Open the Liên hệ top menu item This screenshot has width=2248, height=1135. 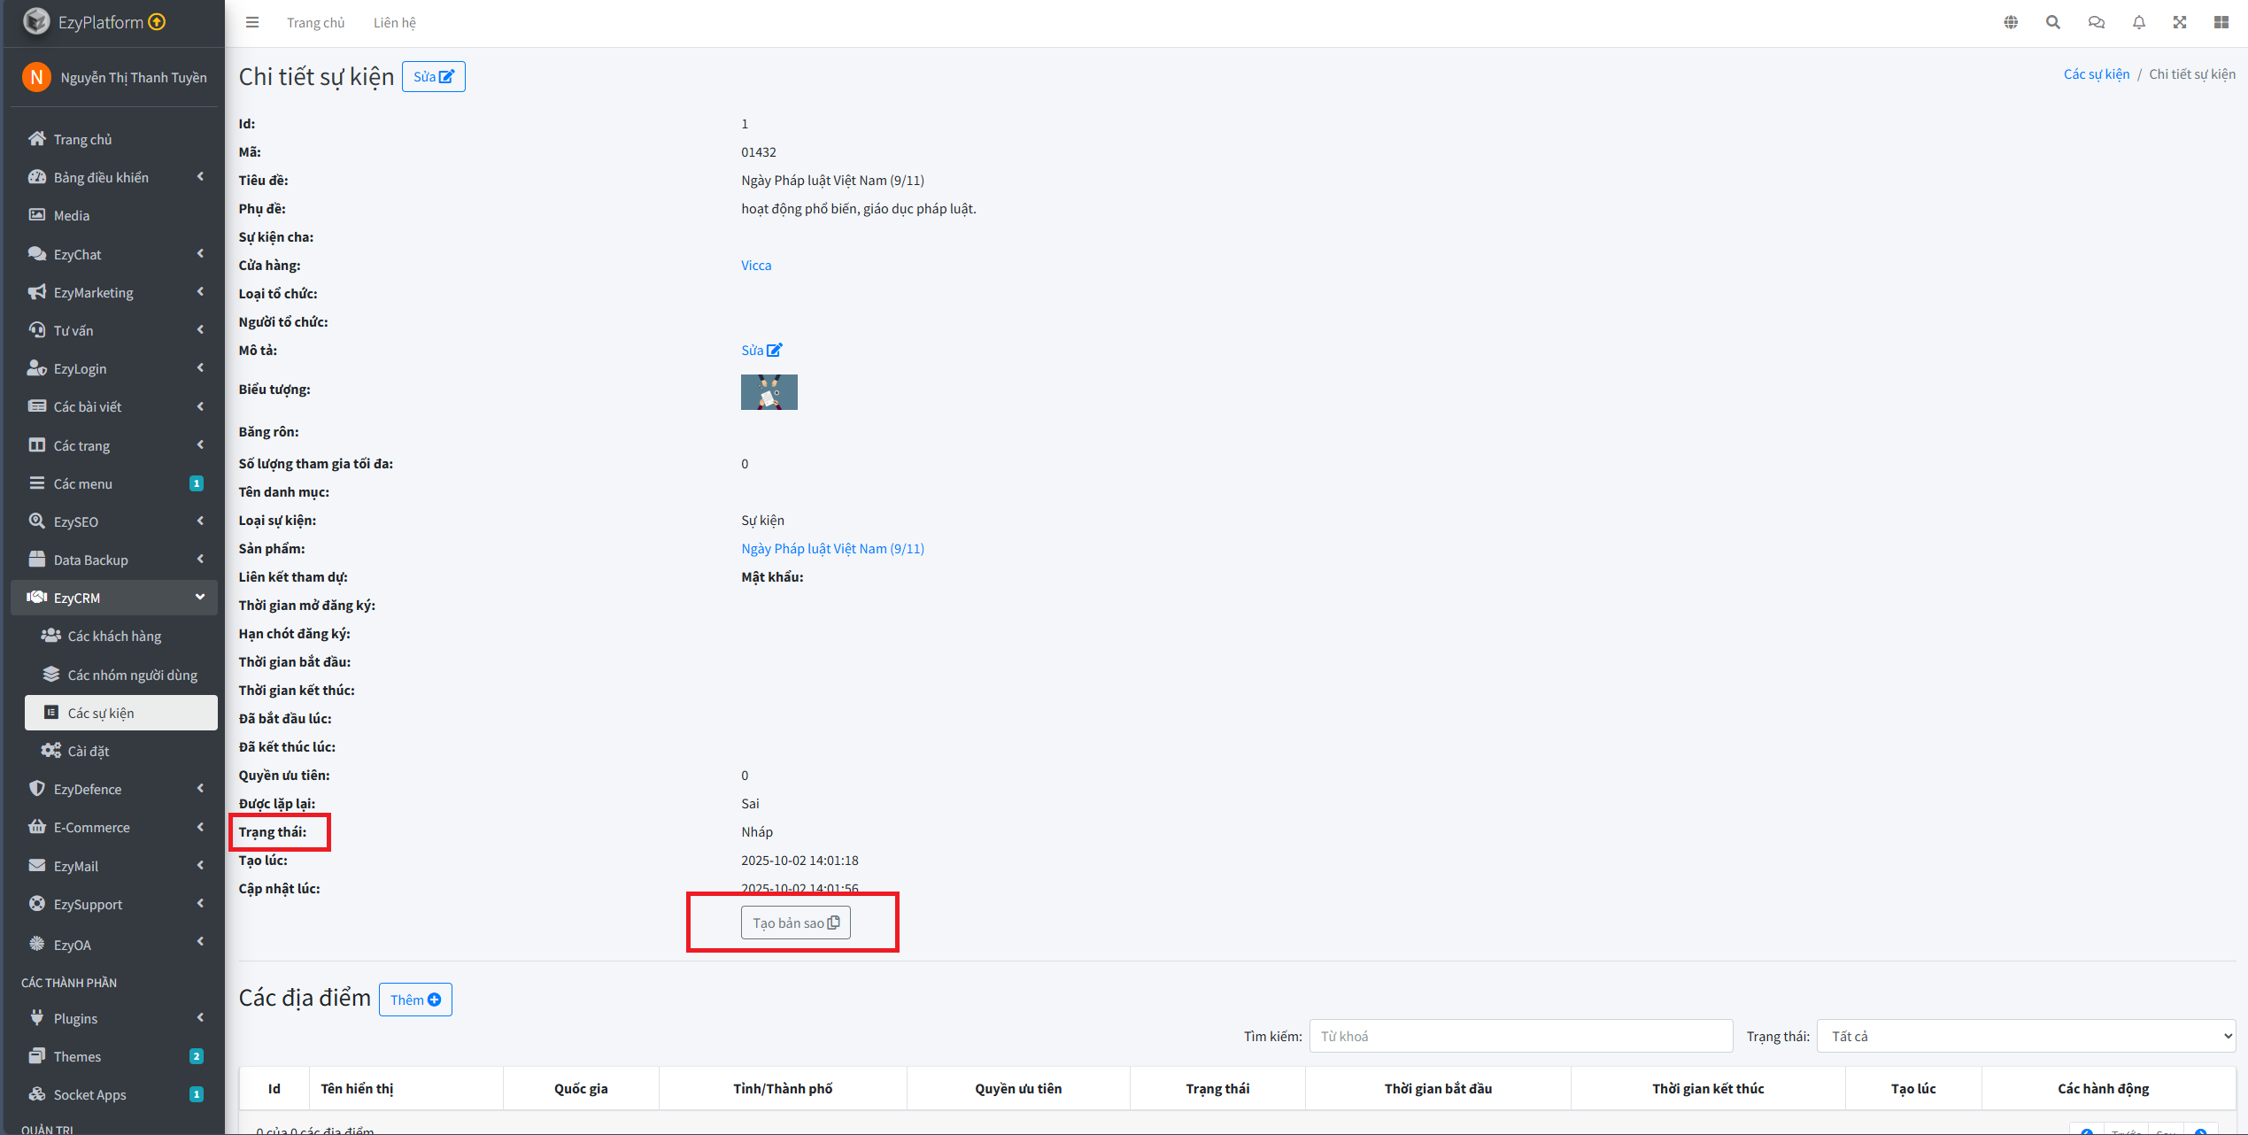click(394, 22)
